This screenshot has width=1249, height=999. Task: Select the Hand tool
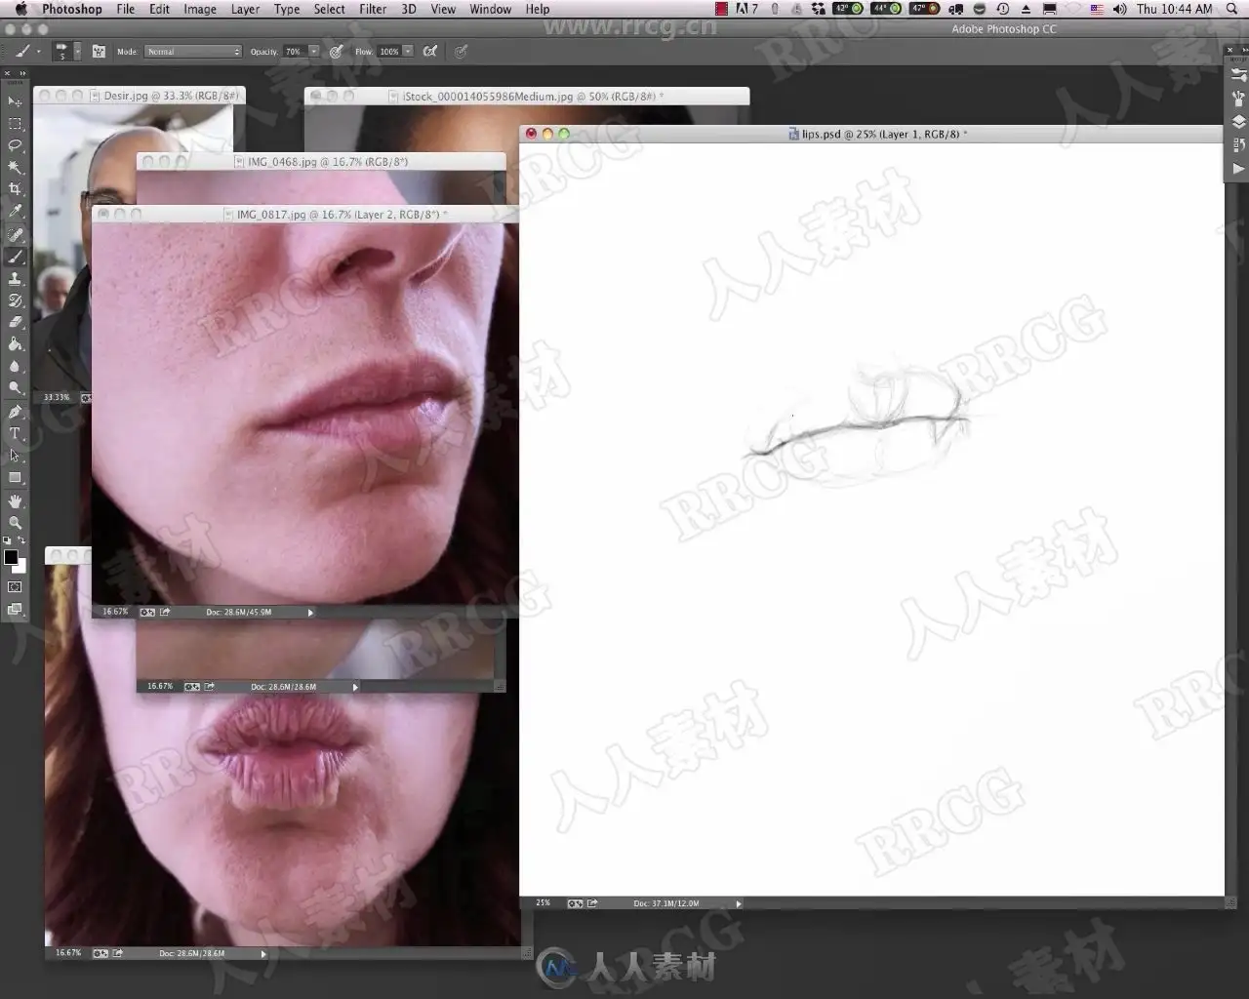pos(15,500)
